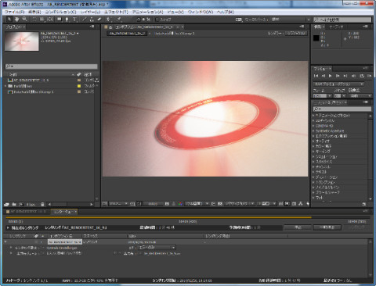Select the Selection arrow tool
Image resolution: width=376 pixels, height=286 pixels.
(9, 20)
